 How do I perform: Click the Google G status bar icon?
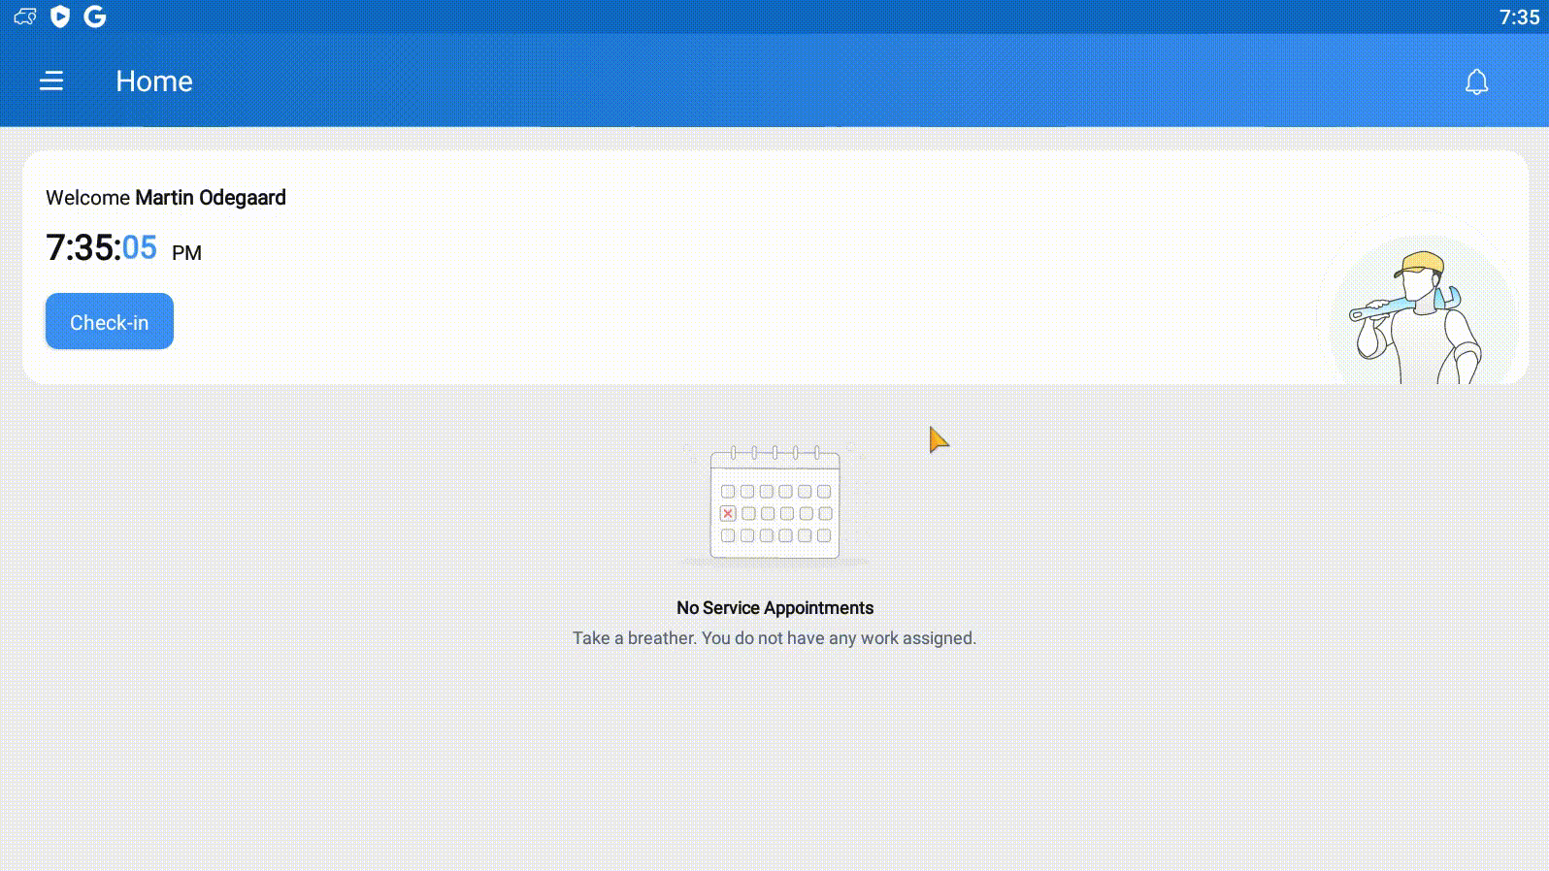click(x=95, y=16)
